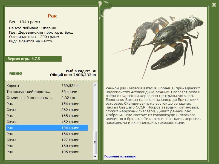Click the fish list scrollbar thumb
The image size is (219, 164).
(95, 142)
